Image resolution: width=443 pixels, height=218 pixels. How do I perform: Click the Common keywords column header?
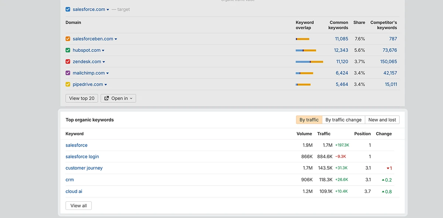[338, 25]
